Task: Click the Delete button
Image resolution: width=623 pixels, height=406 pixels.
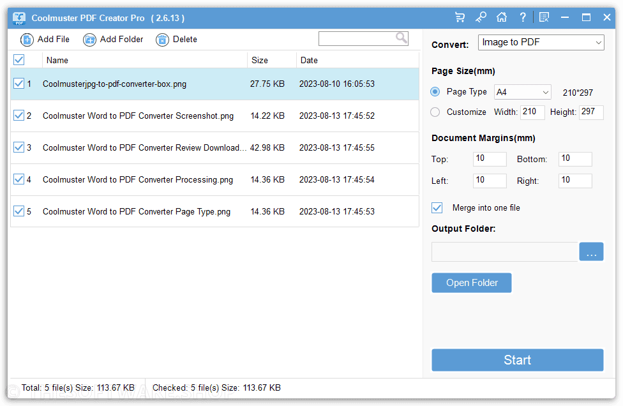Action: pos(176,40)
